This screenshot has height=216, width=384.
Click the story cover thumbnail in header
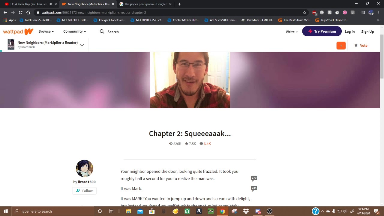pyautogui.click(x=11, y=45)
